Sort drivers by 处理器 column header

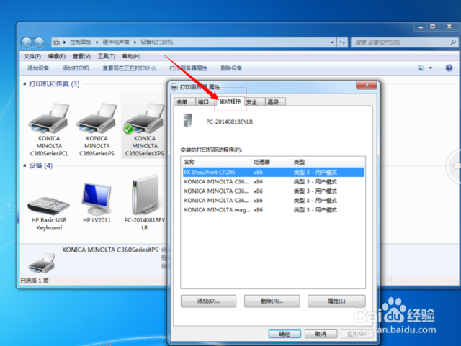pyautogui.click(x=271, y=162)
